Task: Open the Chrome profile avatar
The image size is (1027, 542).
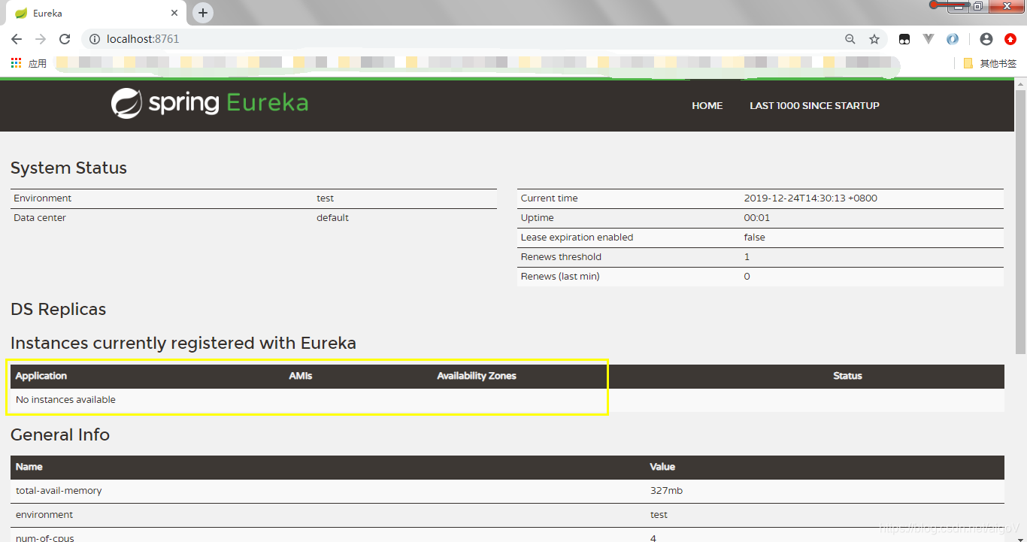Action: click(986, 39)
